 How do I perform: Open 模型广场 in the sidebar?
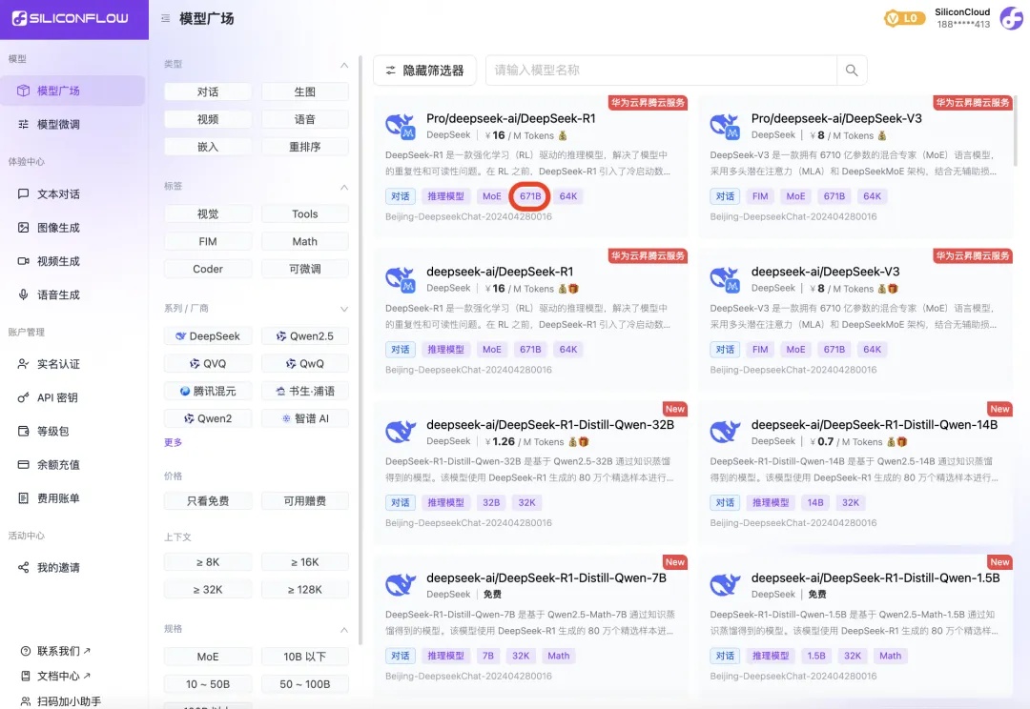(72, 91)
